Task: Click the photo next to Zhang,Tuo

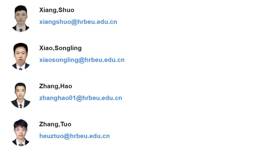Action: click(21, 133)
